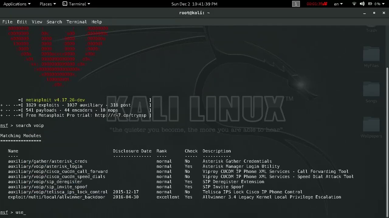The image size is (389, 218).
Task: Click auxiliary/voip/telisca_ips_lock_control module name
Action: [58, 192]
